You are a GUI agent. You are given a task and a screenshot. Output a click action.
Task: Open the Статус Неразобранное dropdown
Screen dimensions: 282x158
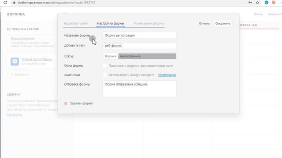click(x=147, y=56)
